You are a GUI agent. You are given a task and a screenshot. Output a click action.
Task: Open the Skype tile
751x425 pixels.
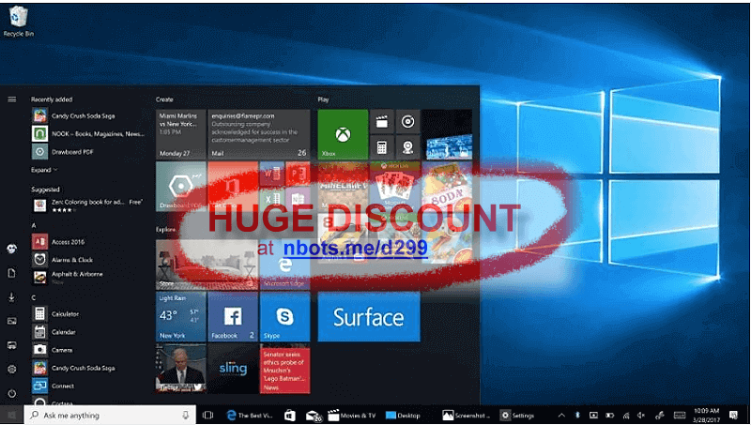285,316
